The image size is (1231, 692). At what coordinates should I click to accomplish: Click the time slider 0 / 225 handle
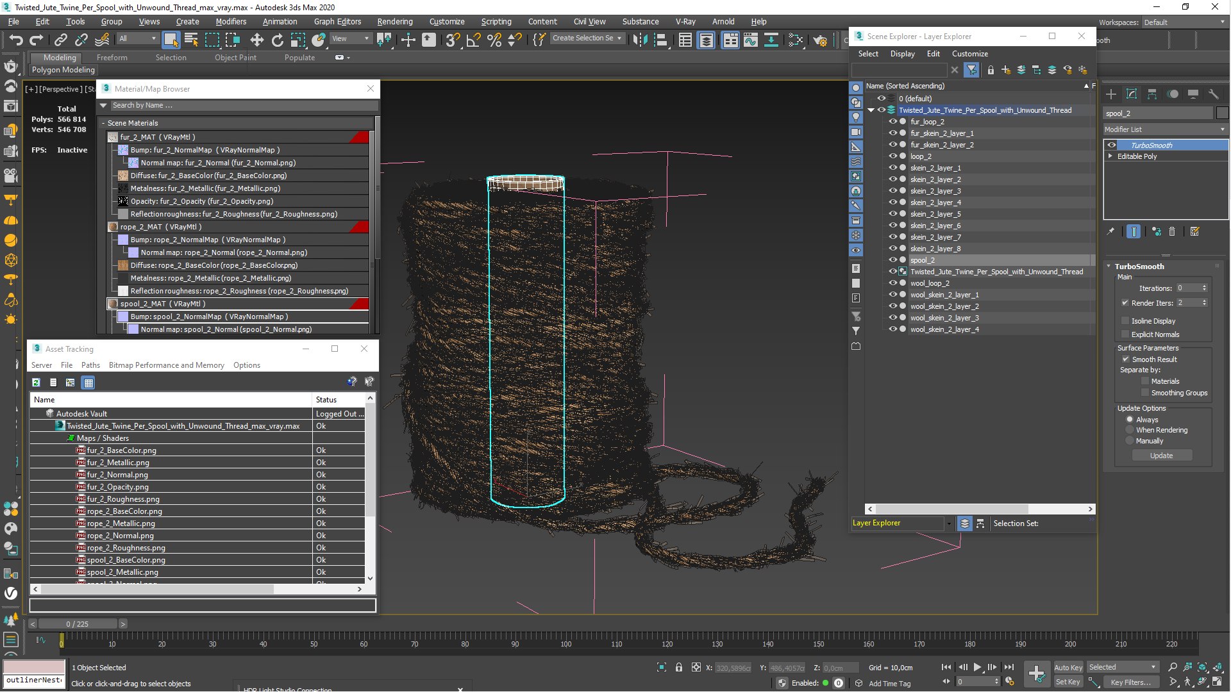(78, 624)
